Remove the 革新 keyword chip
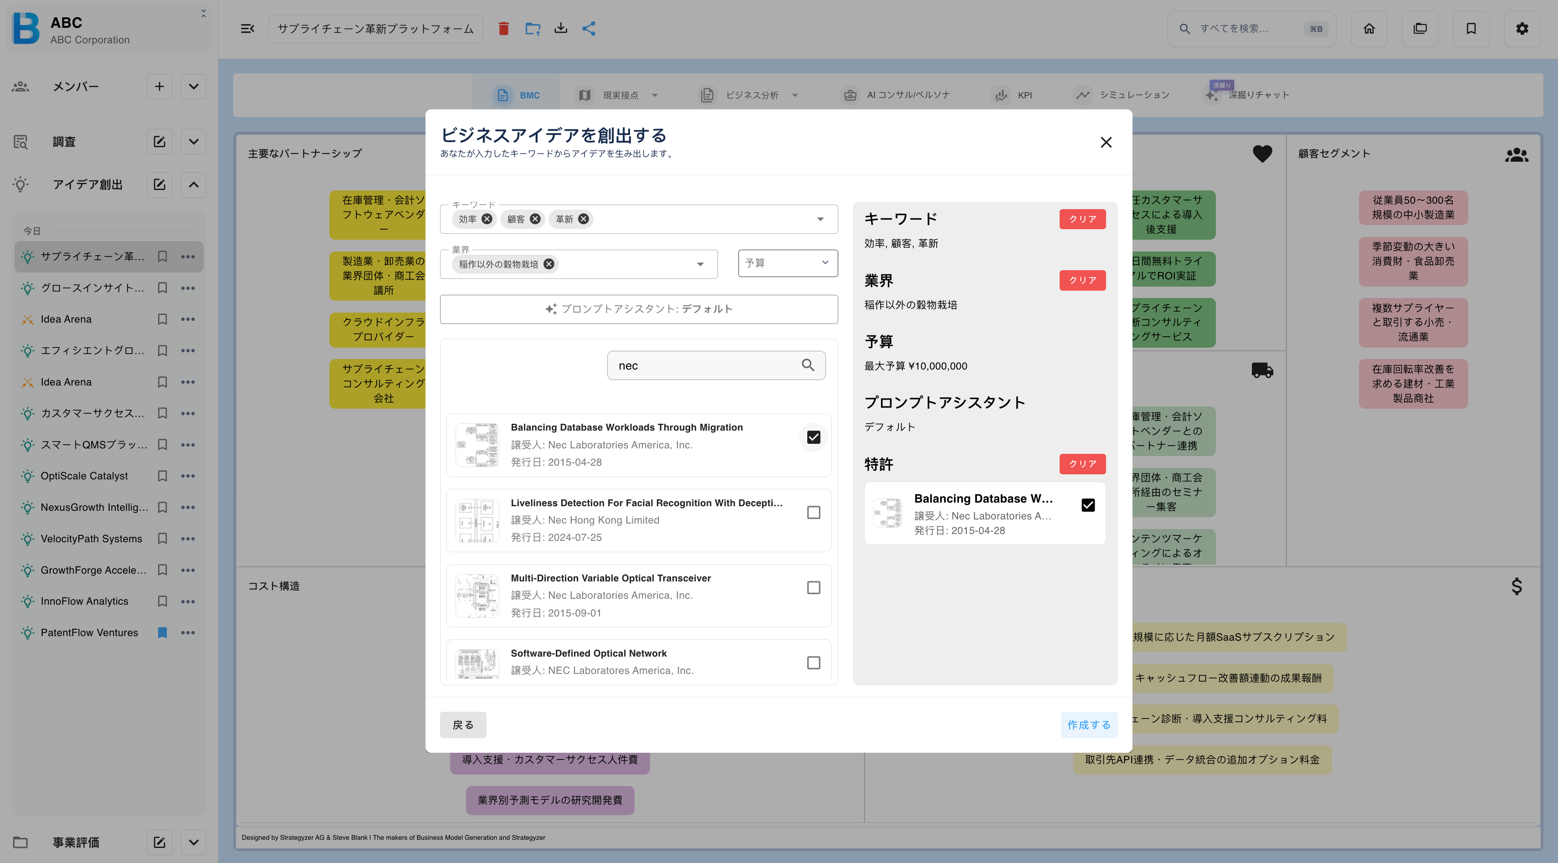 583,219
